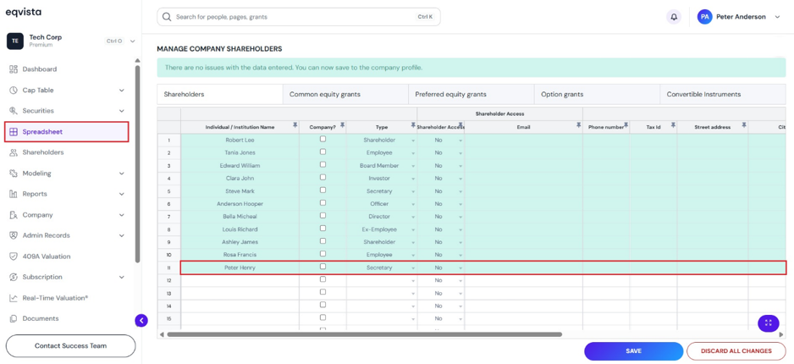Pin the Email column
Viewport: 794px width, 364px height.
point(578,125)
